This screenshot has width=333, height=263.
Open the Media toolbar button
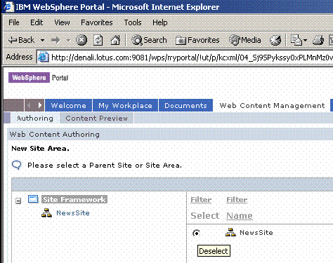pyautogui.click(x=244, y=40)
